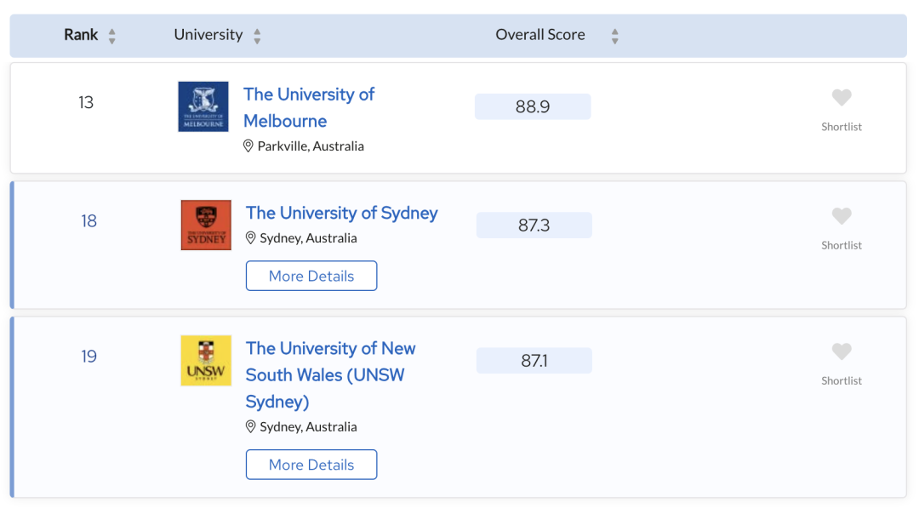Select the 87.3 score value
This screenshot has width=919, height=508.
(x=534, y=225)
